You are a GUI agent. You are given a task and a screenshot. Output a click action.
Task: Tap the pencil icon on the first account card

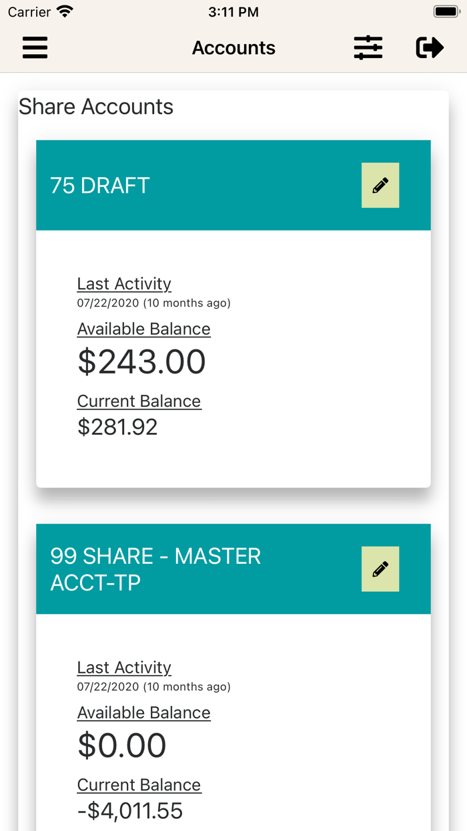pos(380,185)
